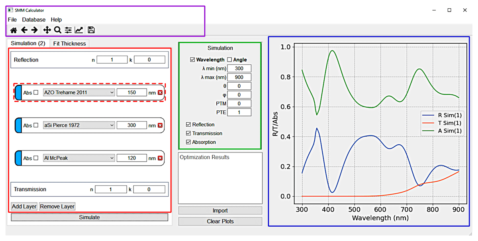Click the forward arrow to next view
The image size is (478, 241).
35,30
